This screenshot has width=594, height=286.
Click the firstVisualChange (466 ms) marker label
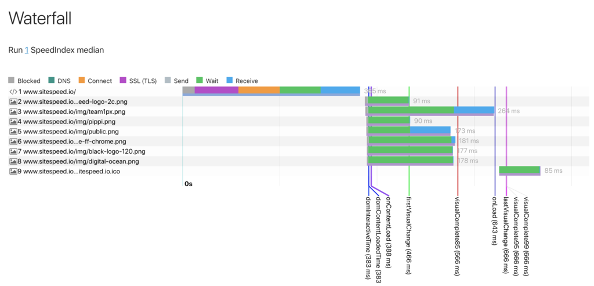408,234
